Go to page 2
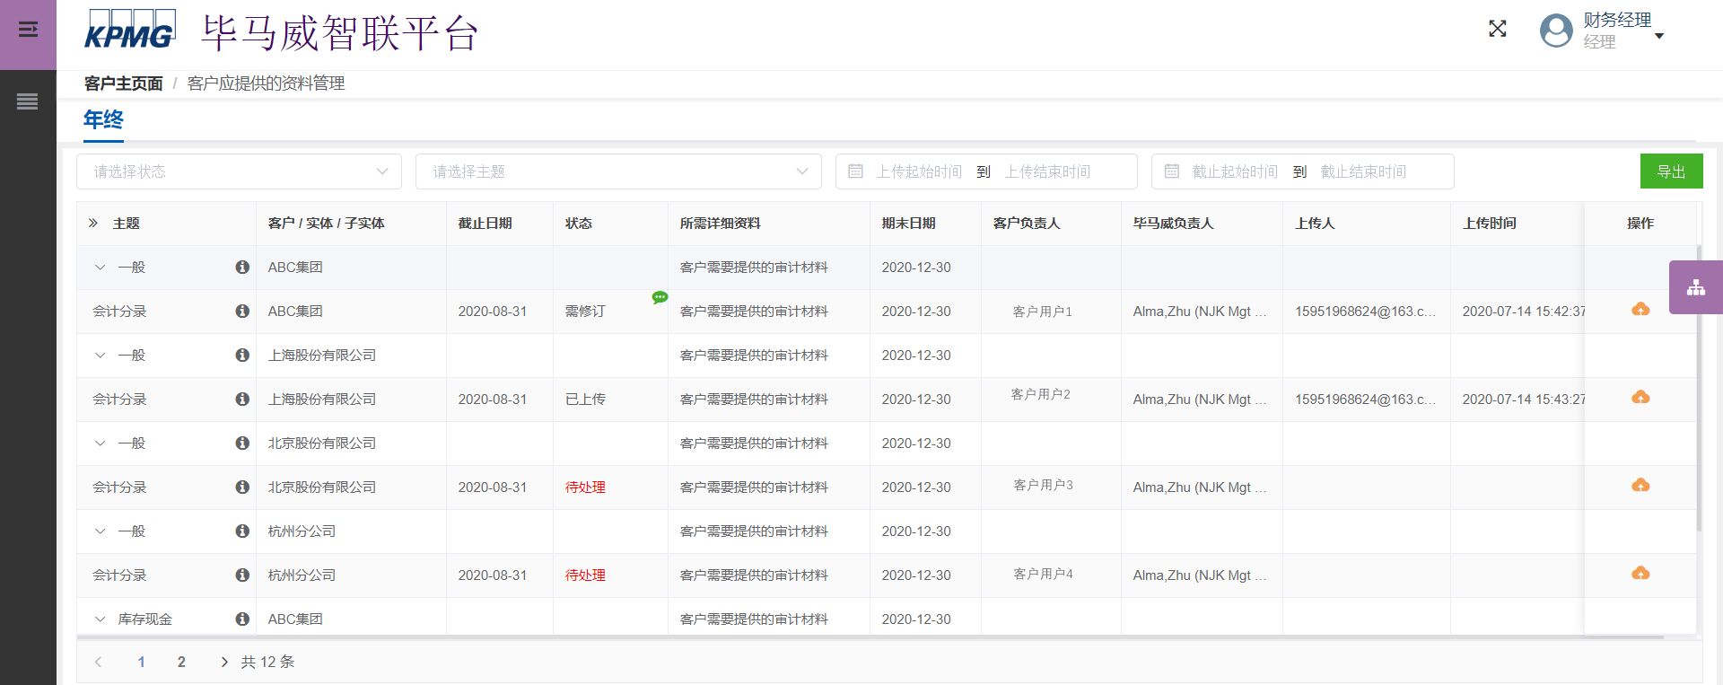This screenshot has height=685, width=1723. [x=181, y=662]
